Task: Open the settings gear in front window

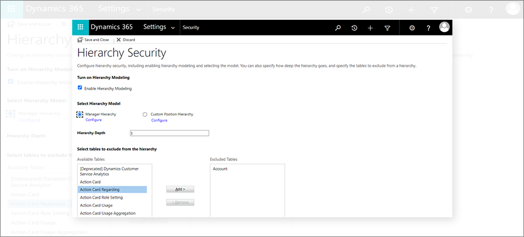Action: click(412, 28)
